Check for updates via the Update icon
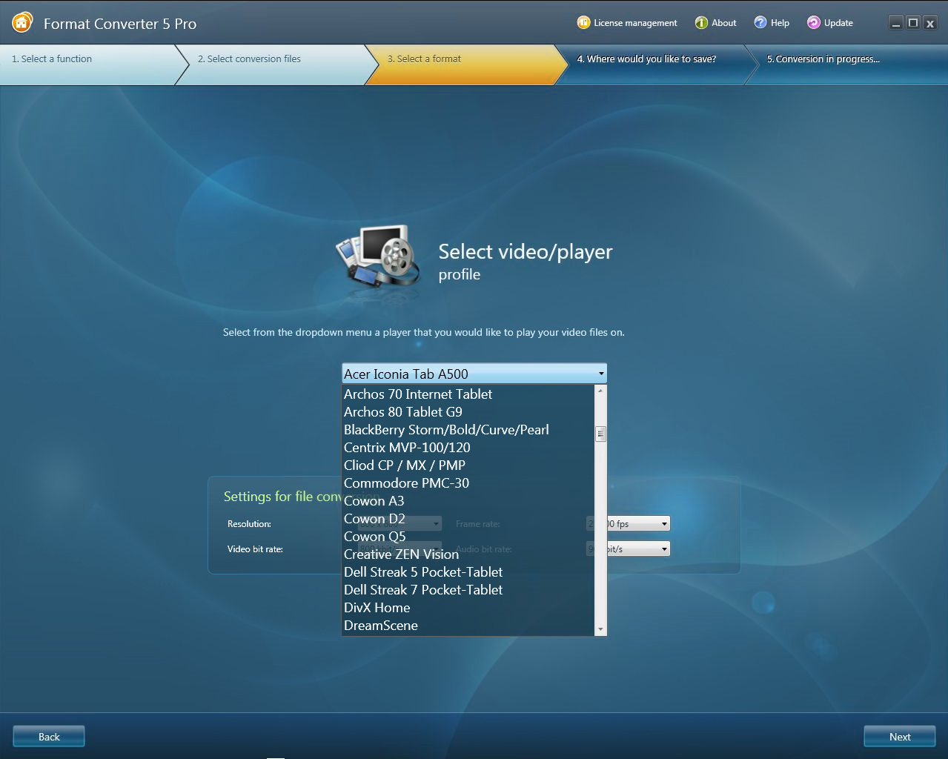 click(829, 23)
